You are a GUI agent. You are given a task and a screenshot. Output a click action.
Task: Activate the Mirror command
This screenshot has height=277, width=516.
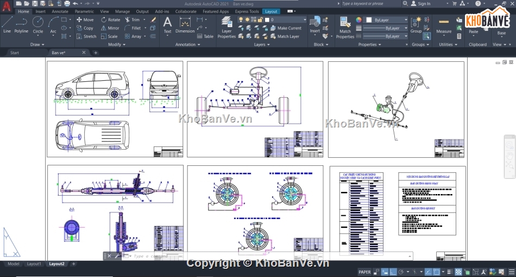(x=110, y=28)
